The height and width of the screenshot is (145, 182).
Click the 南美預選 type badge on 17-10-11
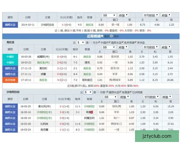click(10, 80)
